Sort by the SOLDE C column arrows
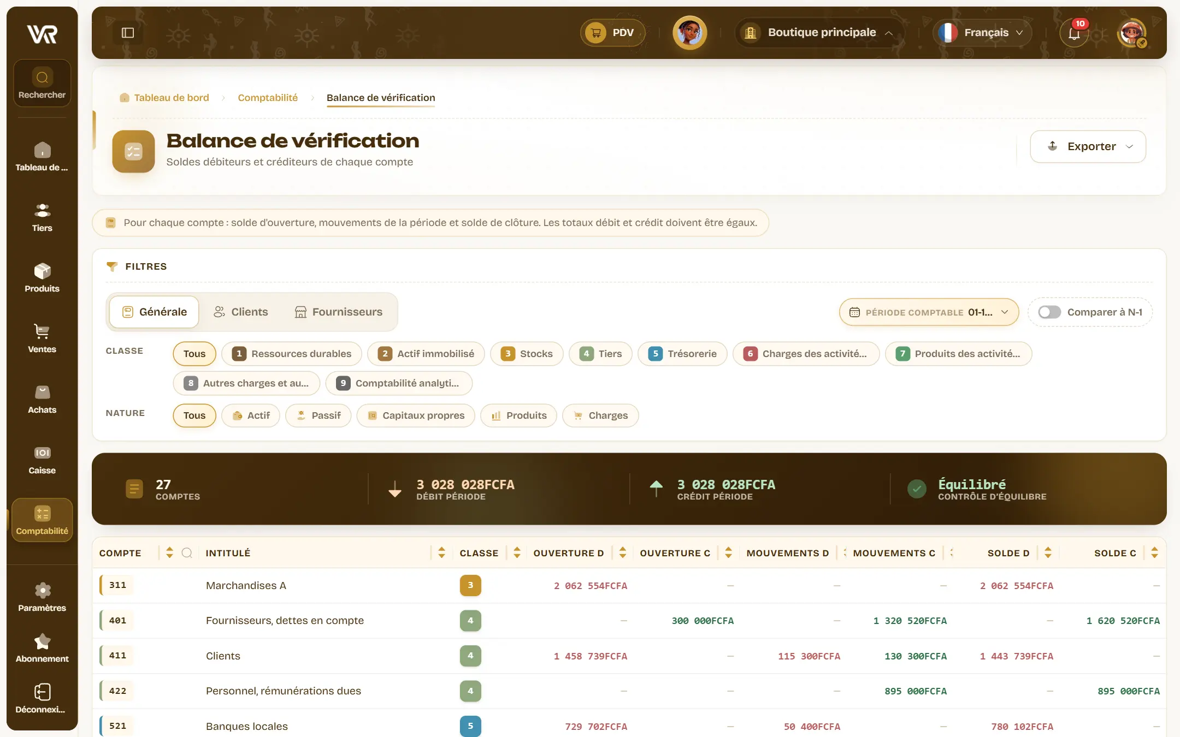 pyautogui.click(x=1154, y=552)
